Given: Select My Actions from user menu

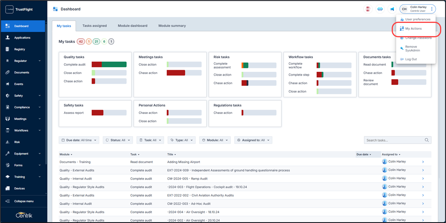Looking at the screenshot, I should (x=413, y=28).
